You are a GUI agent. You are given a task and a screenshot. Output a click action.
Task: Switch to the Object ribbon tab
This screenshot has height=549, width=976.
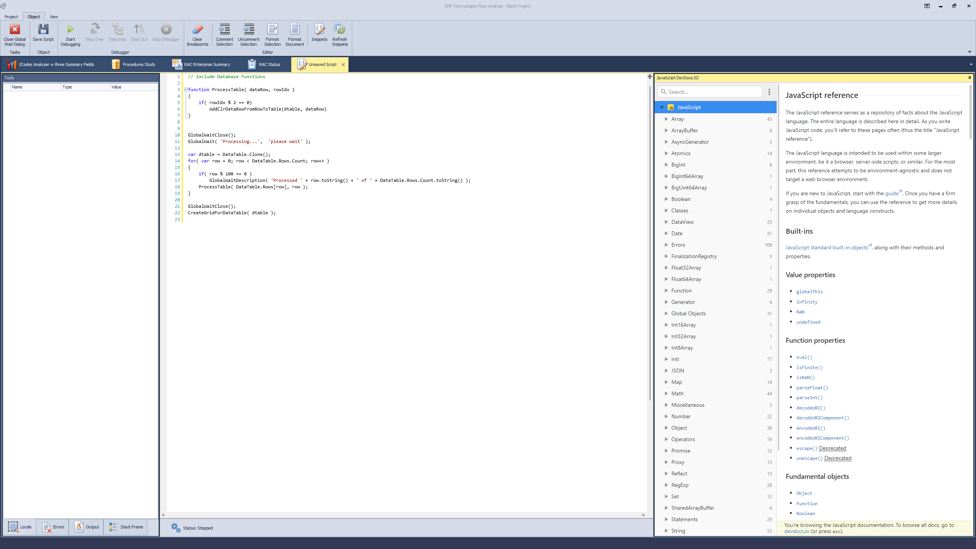pyautogui.click(x=34, y=17)
